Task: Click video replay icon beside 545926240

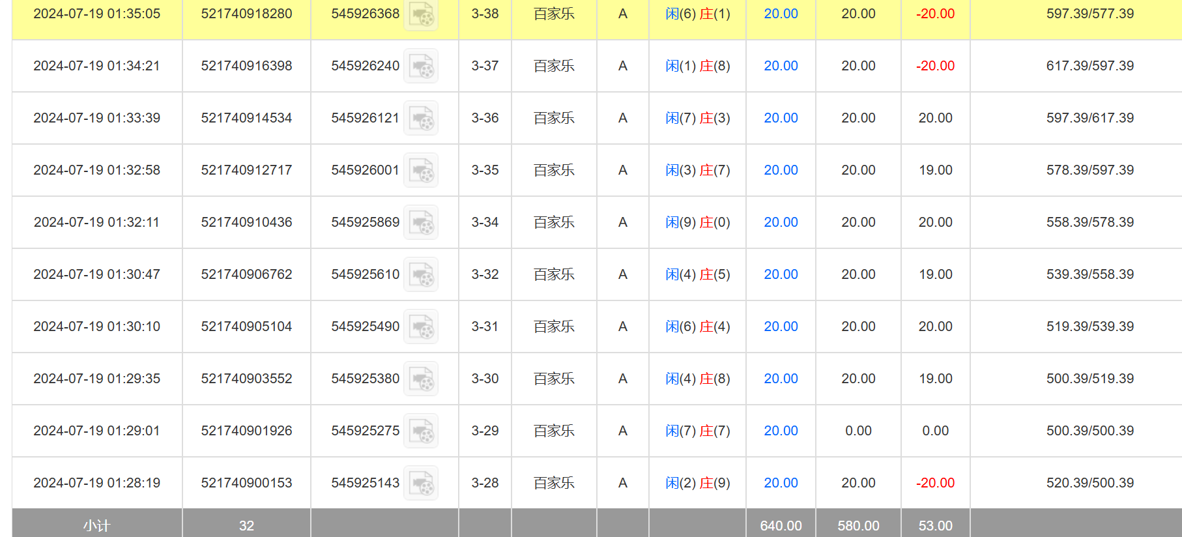Action: point(421,66)
